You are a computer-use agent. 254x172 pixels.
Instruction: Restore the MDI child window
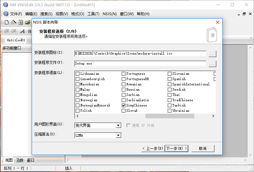click(x=244, y=14)
